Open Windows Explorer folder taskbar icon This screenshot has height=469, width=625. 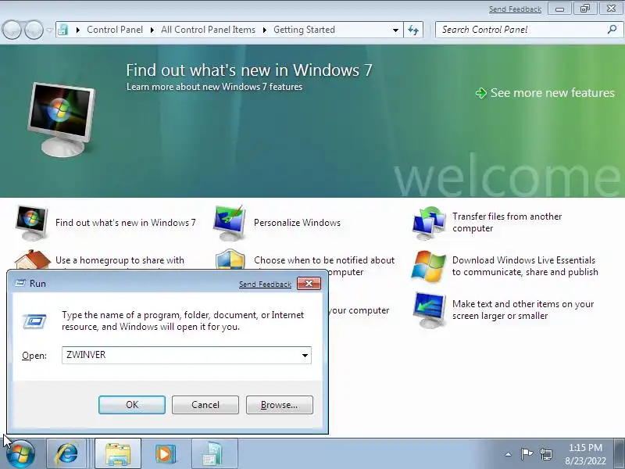[x=118, y=454]
